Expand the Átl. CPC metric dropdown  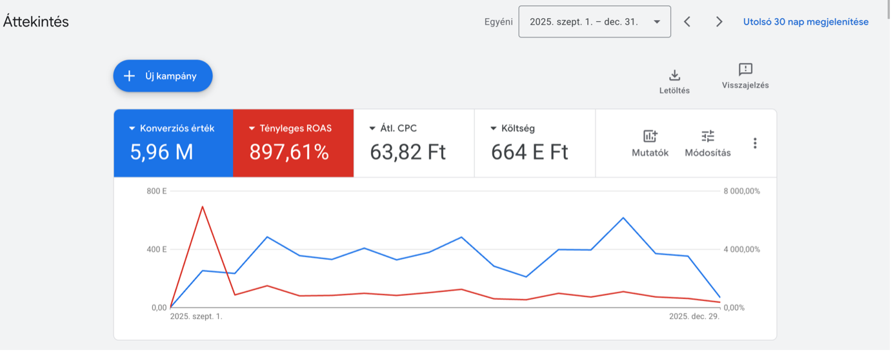coord(372,128)
